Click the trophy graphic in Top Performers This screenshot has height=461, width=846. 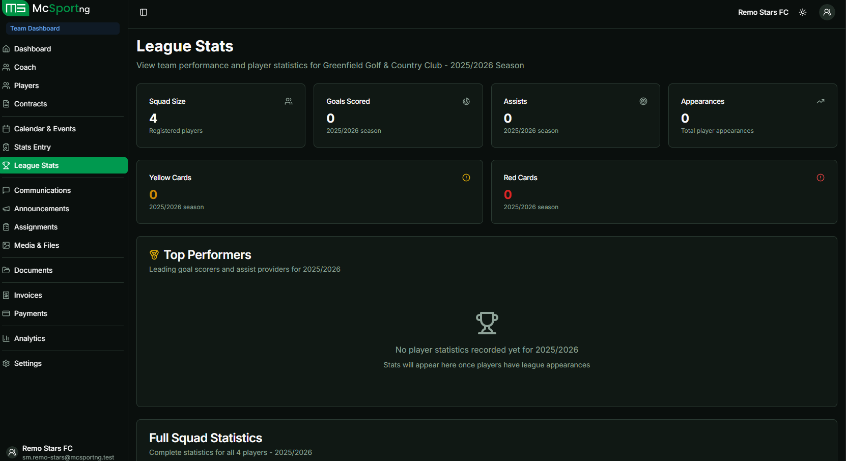[x=487, y=323]
